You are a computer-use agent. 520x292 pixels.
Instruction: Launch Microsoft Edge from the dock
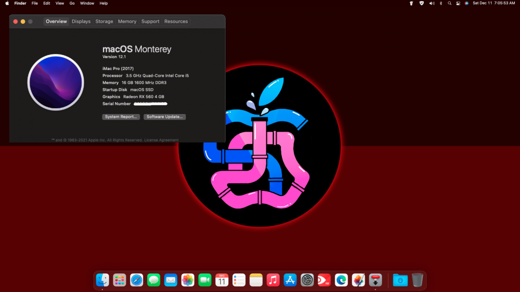342,280
